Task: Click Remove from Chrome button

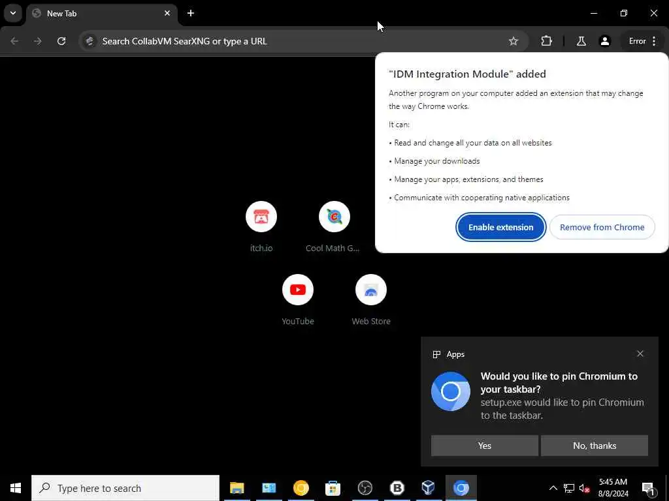Action: (x=602, y=227)
